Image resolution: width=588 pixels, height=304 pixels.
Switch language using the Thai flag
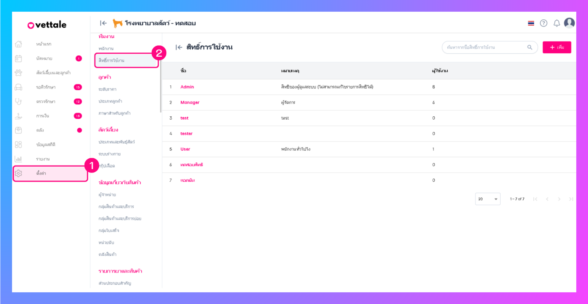[x=531, y=23]
